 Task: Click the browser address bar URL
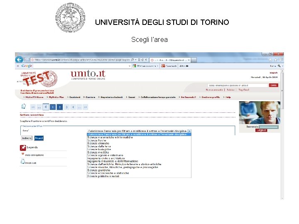point(82,60)
